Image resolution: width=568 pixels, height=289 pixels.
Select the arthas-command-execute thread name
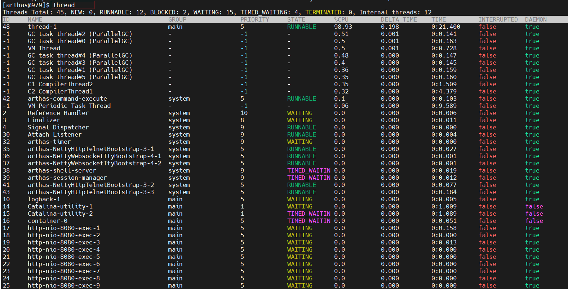click(x=67, y=98)
